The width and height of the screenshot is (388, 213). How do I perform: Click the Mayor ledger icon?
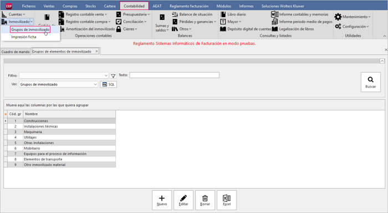[223, 22]
